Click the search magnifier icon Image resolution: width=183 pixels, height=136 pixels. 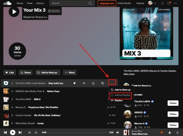coord(90,3)
